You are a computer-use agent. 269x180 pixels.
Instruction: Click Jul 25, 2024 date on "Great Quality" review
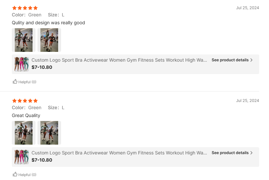point(247,101)
